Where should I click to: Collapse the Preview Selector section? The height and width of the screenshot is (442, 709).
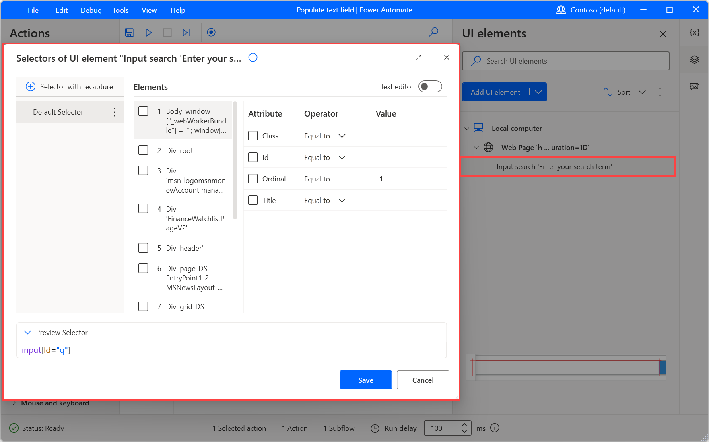click(27, 333)
